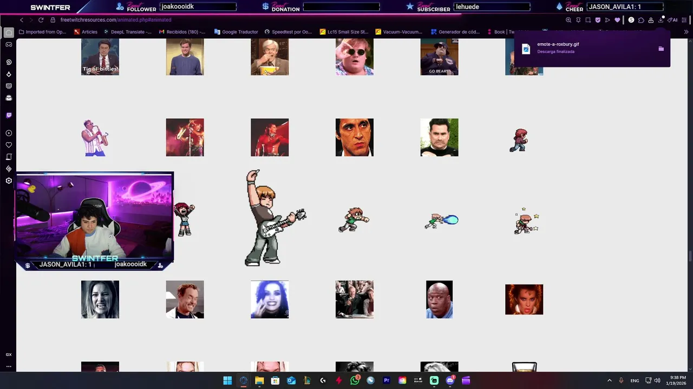This screenshot has height=389, width=693.
Task: Open zoom magnifier icon in address bar
Action: 568,20
